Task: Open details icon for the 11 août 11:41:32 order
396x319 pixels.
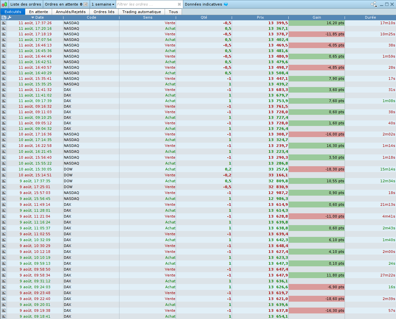Action: 4,90
